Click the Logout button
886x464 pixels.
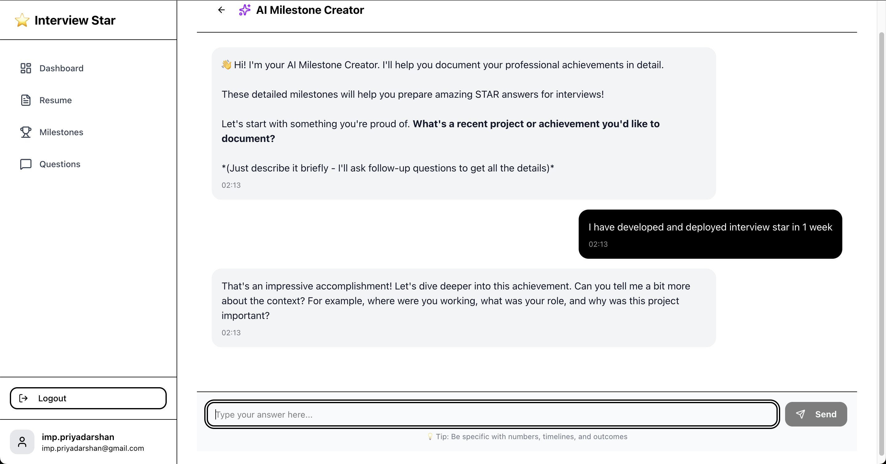pos(88,398)
